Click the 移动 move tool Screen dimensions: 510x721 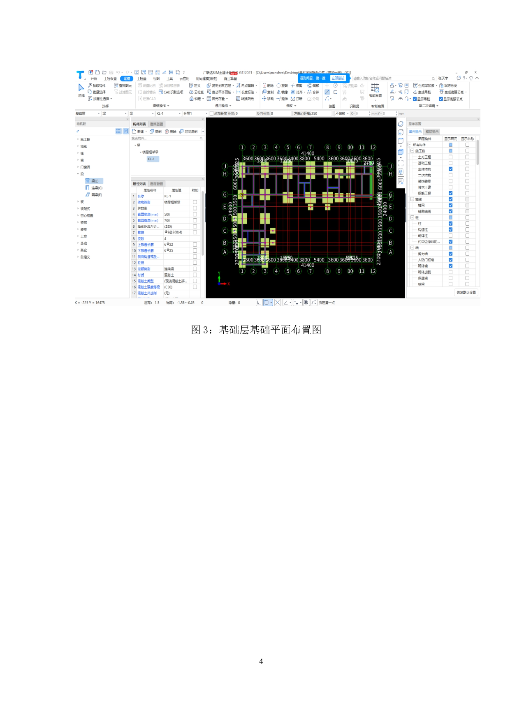tap(268, 99)
